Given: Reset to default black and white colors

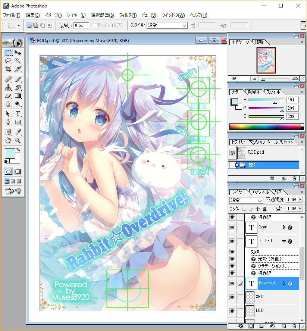Looking at the screenshot, I should (6, 162).
